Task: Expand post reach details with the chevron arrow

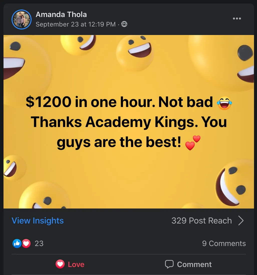Action: (x=241, y=220)
